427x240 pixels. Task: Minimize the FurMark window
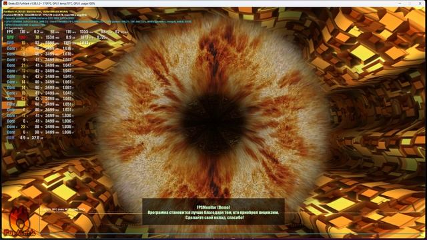click(x=400, y=3)
